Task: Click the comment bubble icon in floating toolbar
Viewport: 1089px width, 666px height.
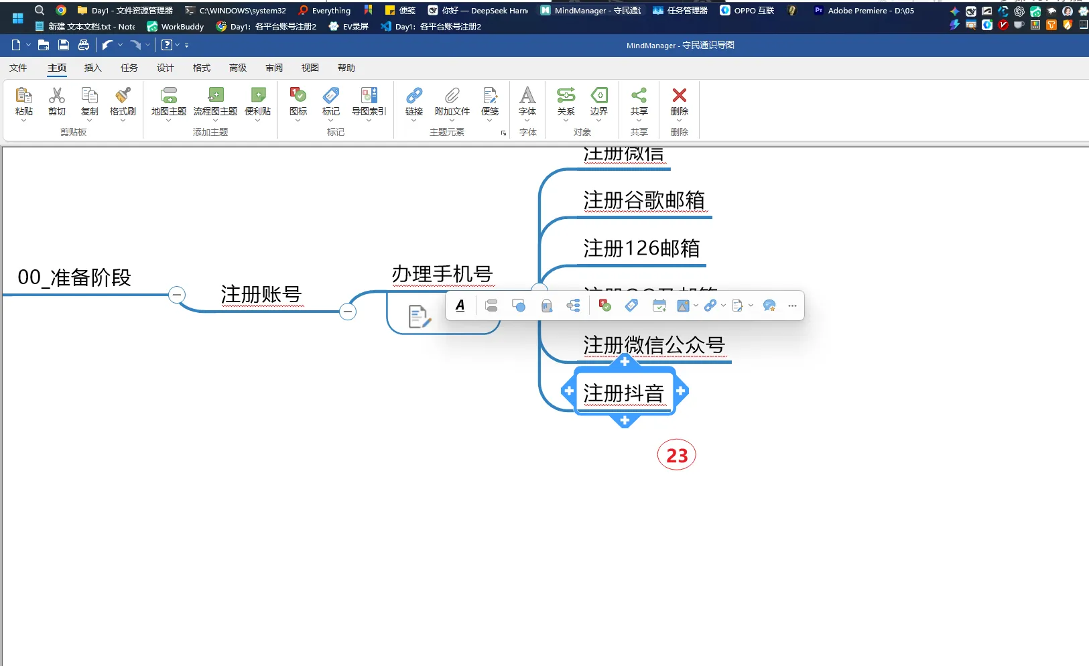Action: (x=769, y=306)
